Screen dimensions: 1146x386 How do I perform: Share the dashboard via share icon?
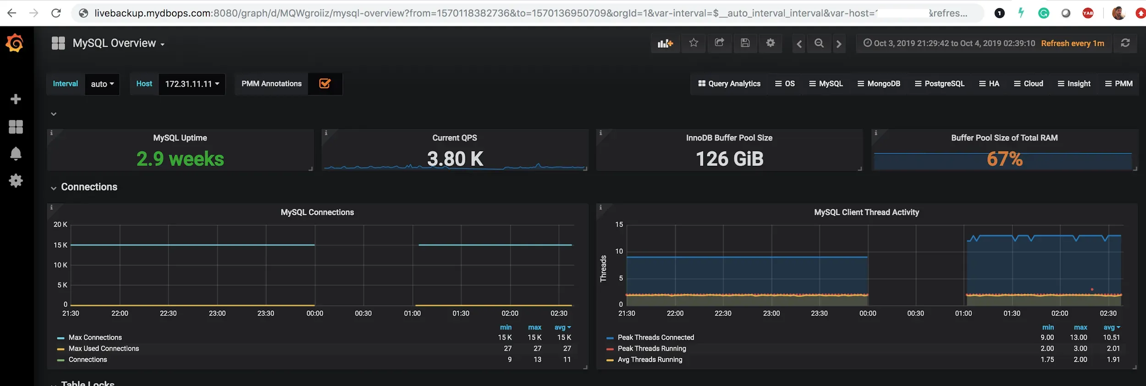(719, 43)
